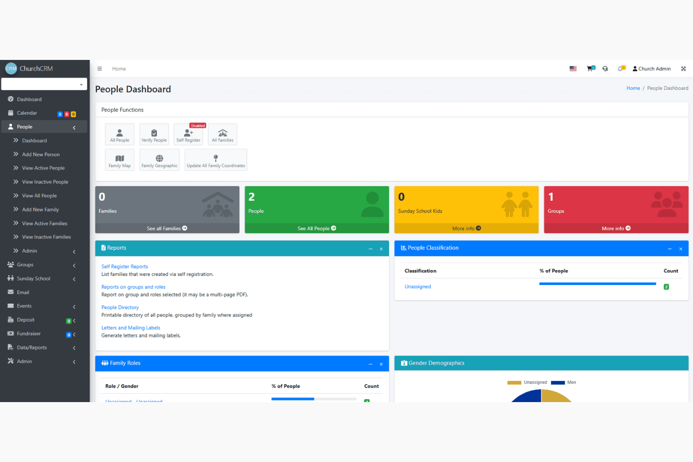The width and height of the screenshot is (693, 462).
Task: Collapse the Reports panel
Action: point(370,249)
